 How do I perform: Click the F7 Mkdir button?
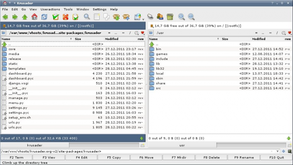point(179,157)
